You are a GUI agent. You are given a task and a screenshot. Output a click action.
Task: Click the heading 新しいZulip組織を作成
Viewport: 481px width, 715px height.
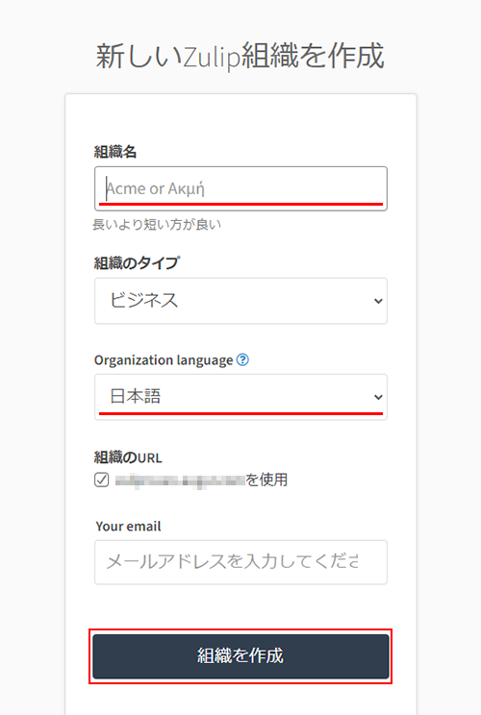tap(240, 56)
